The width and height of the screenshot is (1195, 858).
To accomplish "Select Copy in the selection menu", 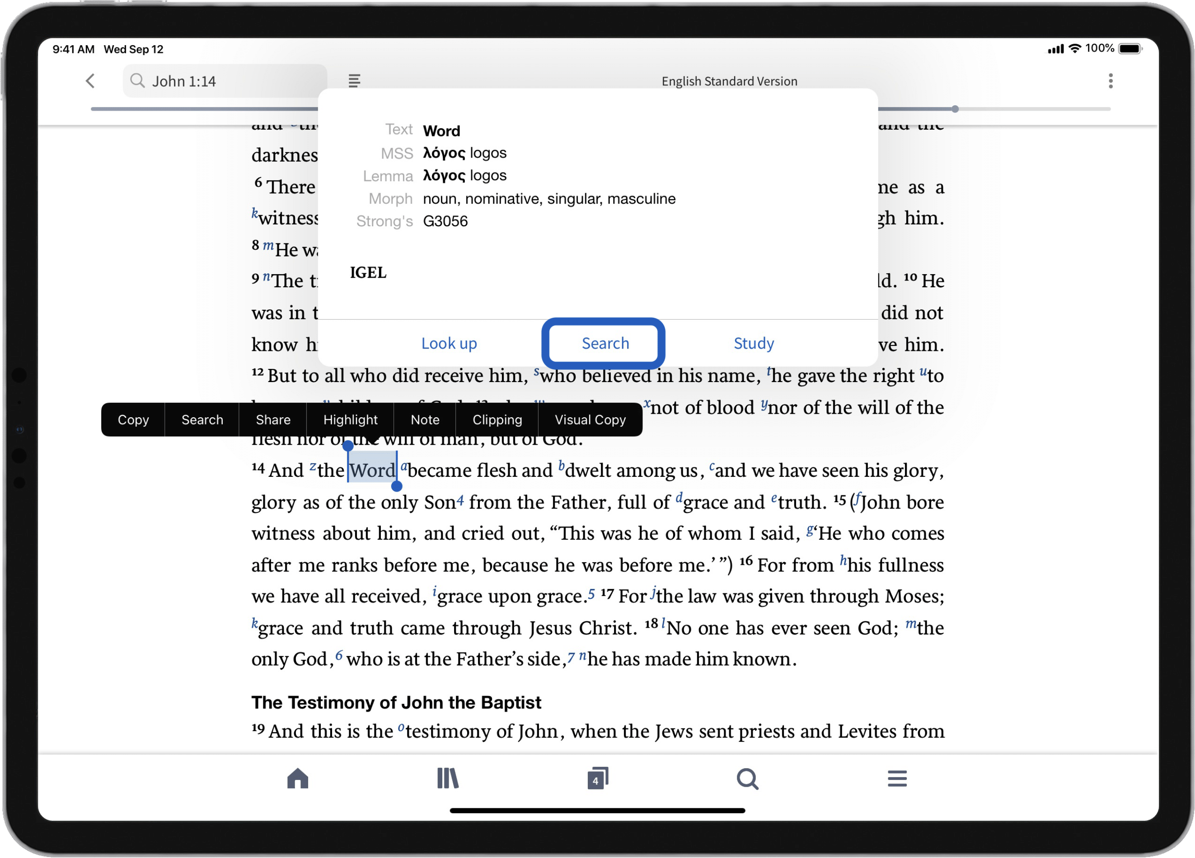I will pos(133,420).
